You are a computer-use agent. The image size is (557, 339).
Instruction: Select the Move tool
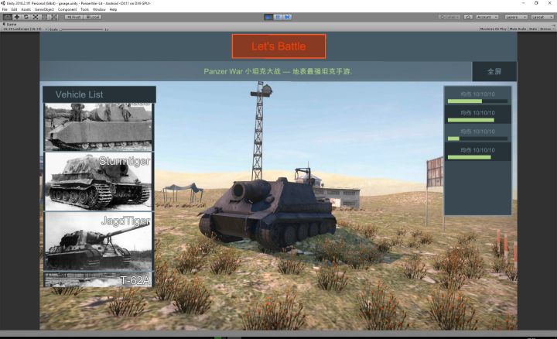coord(17,17)
